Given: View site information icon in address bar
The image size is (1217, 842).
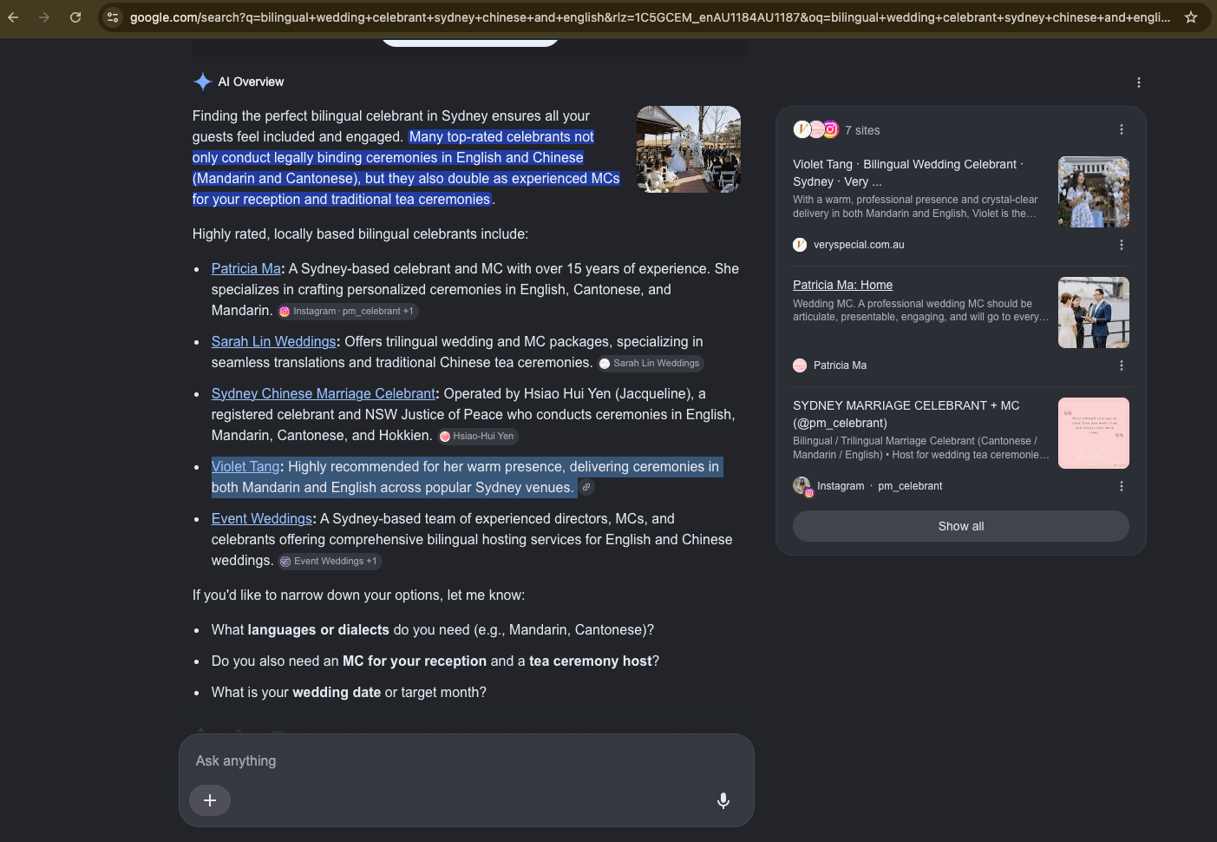Looking at the screenshot, I should [x=113, y=17].
